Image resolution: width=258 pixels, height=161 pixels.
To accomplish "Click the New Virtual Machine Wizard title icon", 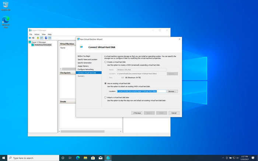I will [78, 39].
